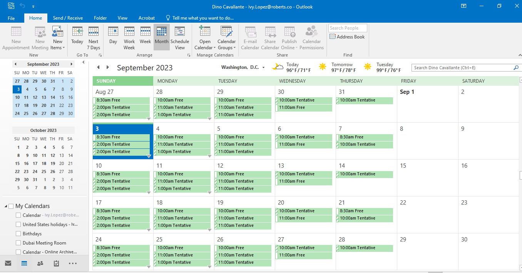Viewport: 522px width, 273px height.
Task: Open 1:00pm Tentative event on September 11
Action: pos(182,189)
